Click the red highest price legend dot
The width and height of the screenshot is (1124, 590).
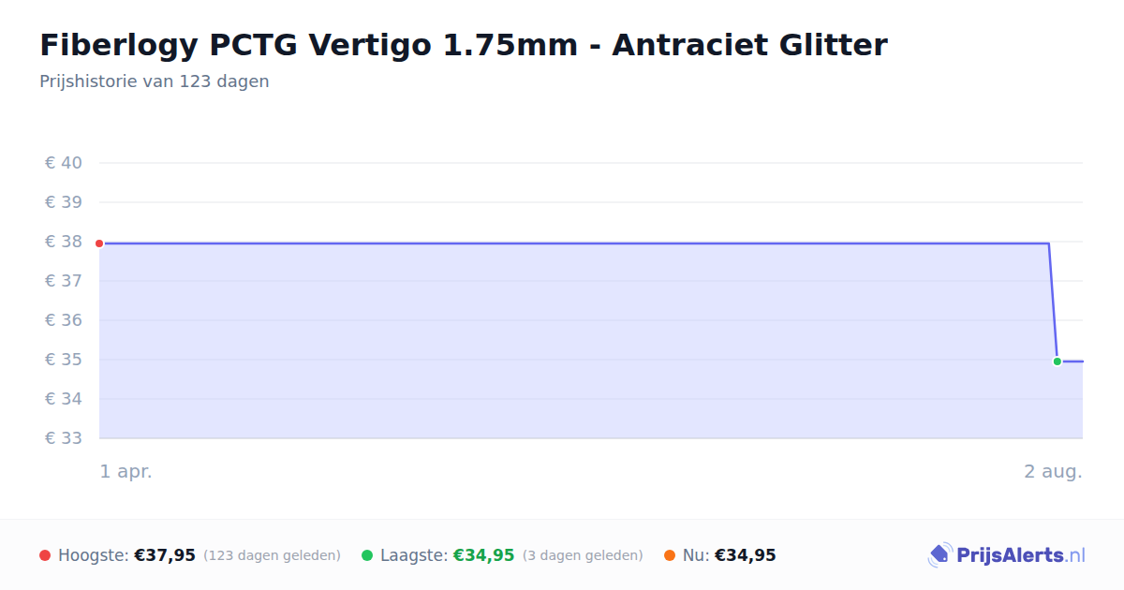(45, 555)
